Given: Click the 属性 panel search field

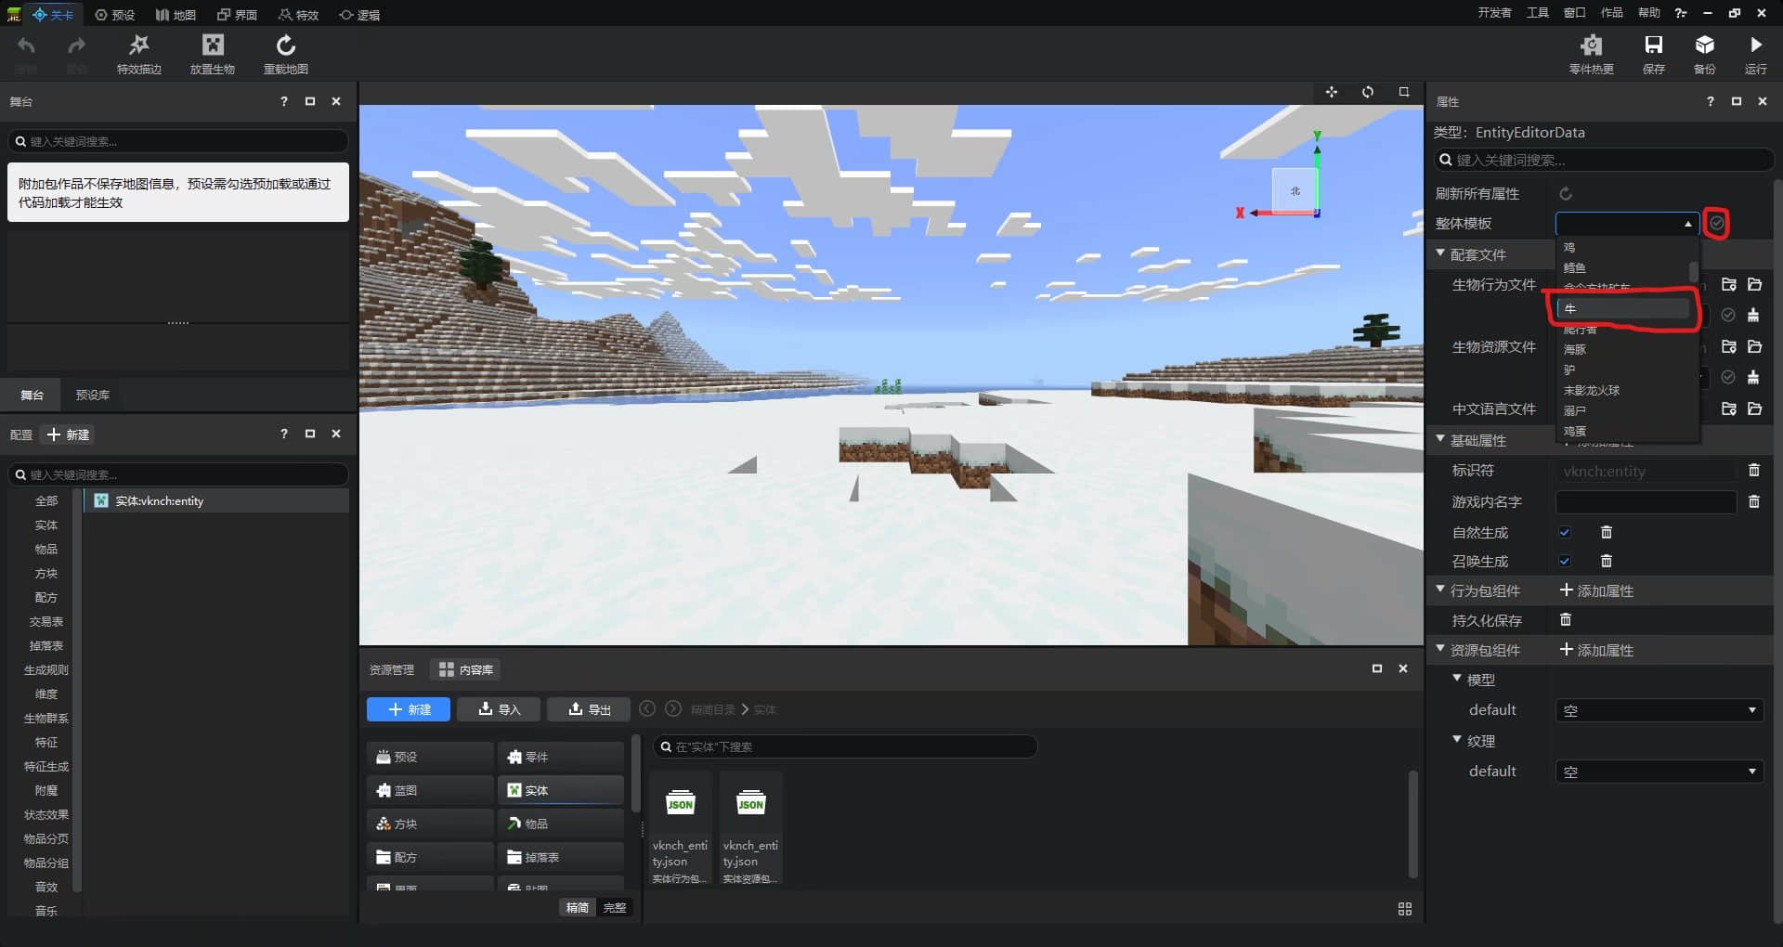Looking at the screenshot, I should point(1604,160).
